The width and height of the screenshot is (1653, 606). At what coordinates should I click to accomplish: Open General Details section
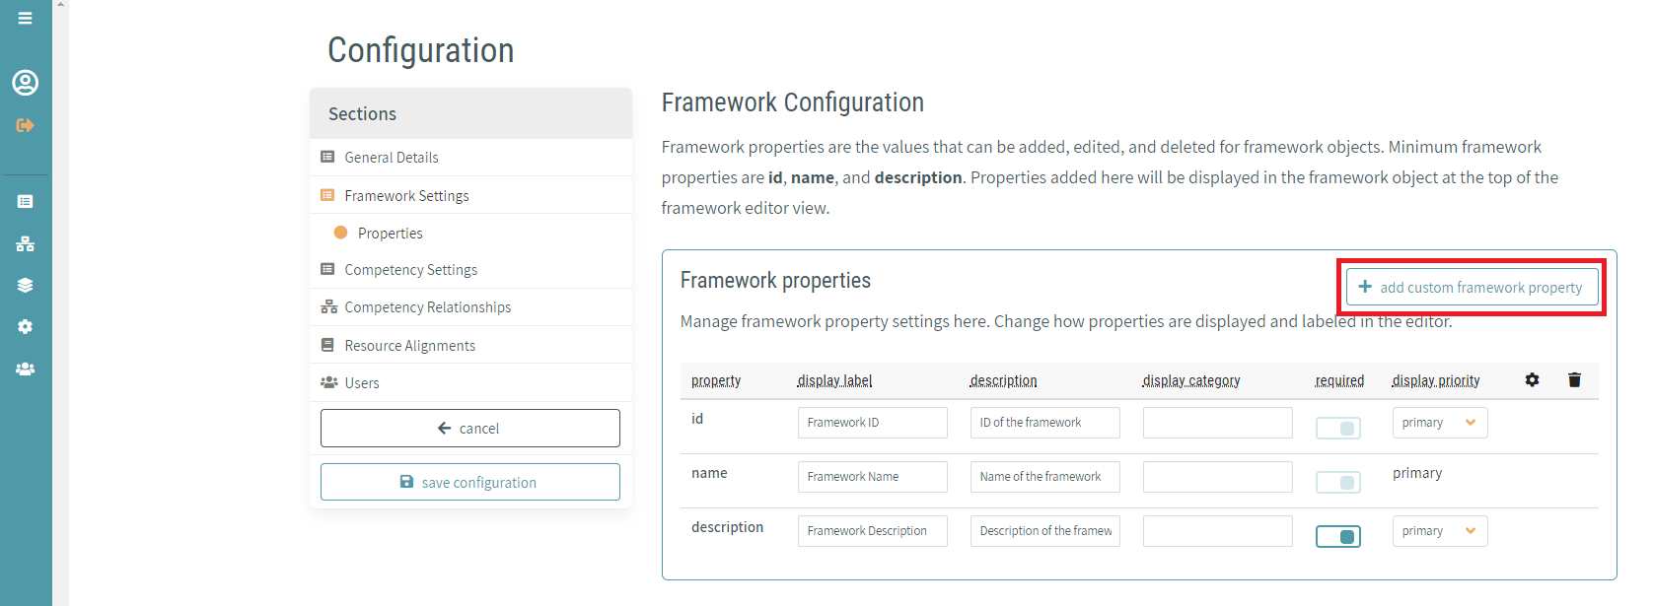click(x=470, y=158)
